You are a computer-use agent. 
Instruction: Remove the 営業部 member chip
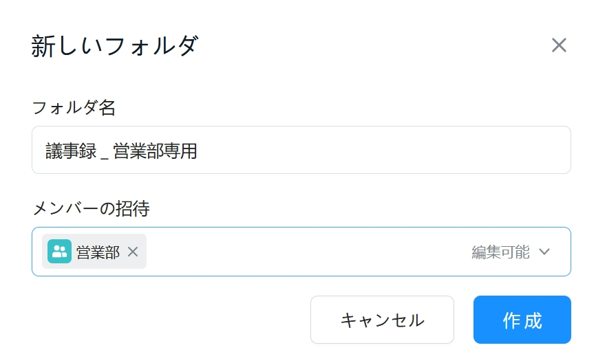click(133, 252)
